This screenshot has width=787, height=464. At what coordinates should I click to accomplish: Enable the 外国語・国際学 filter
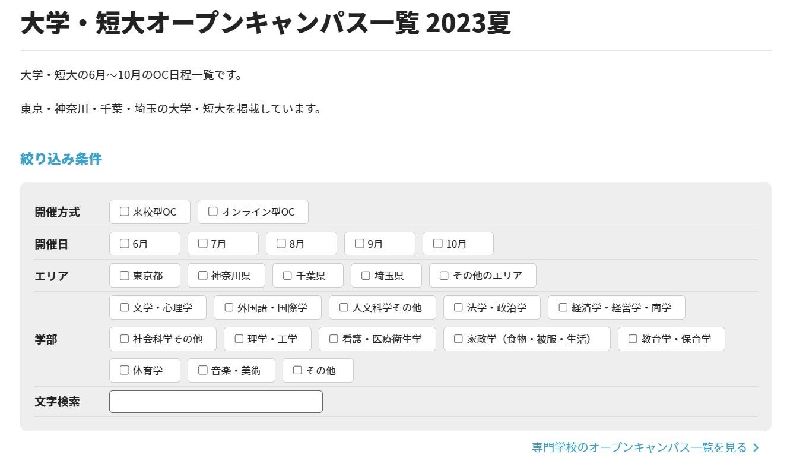coord(229,307)
